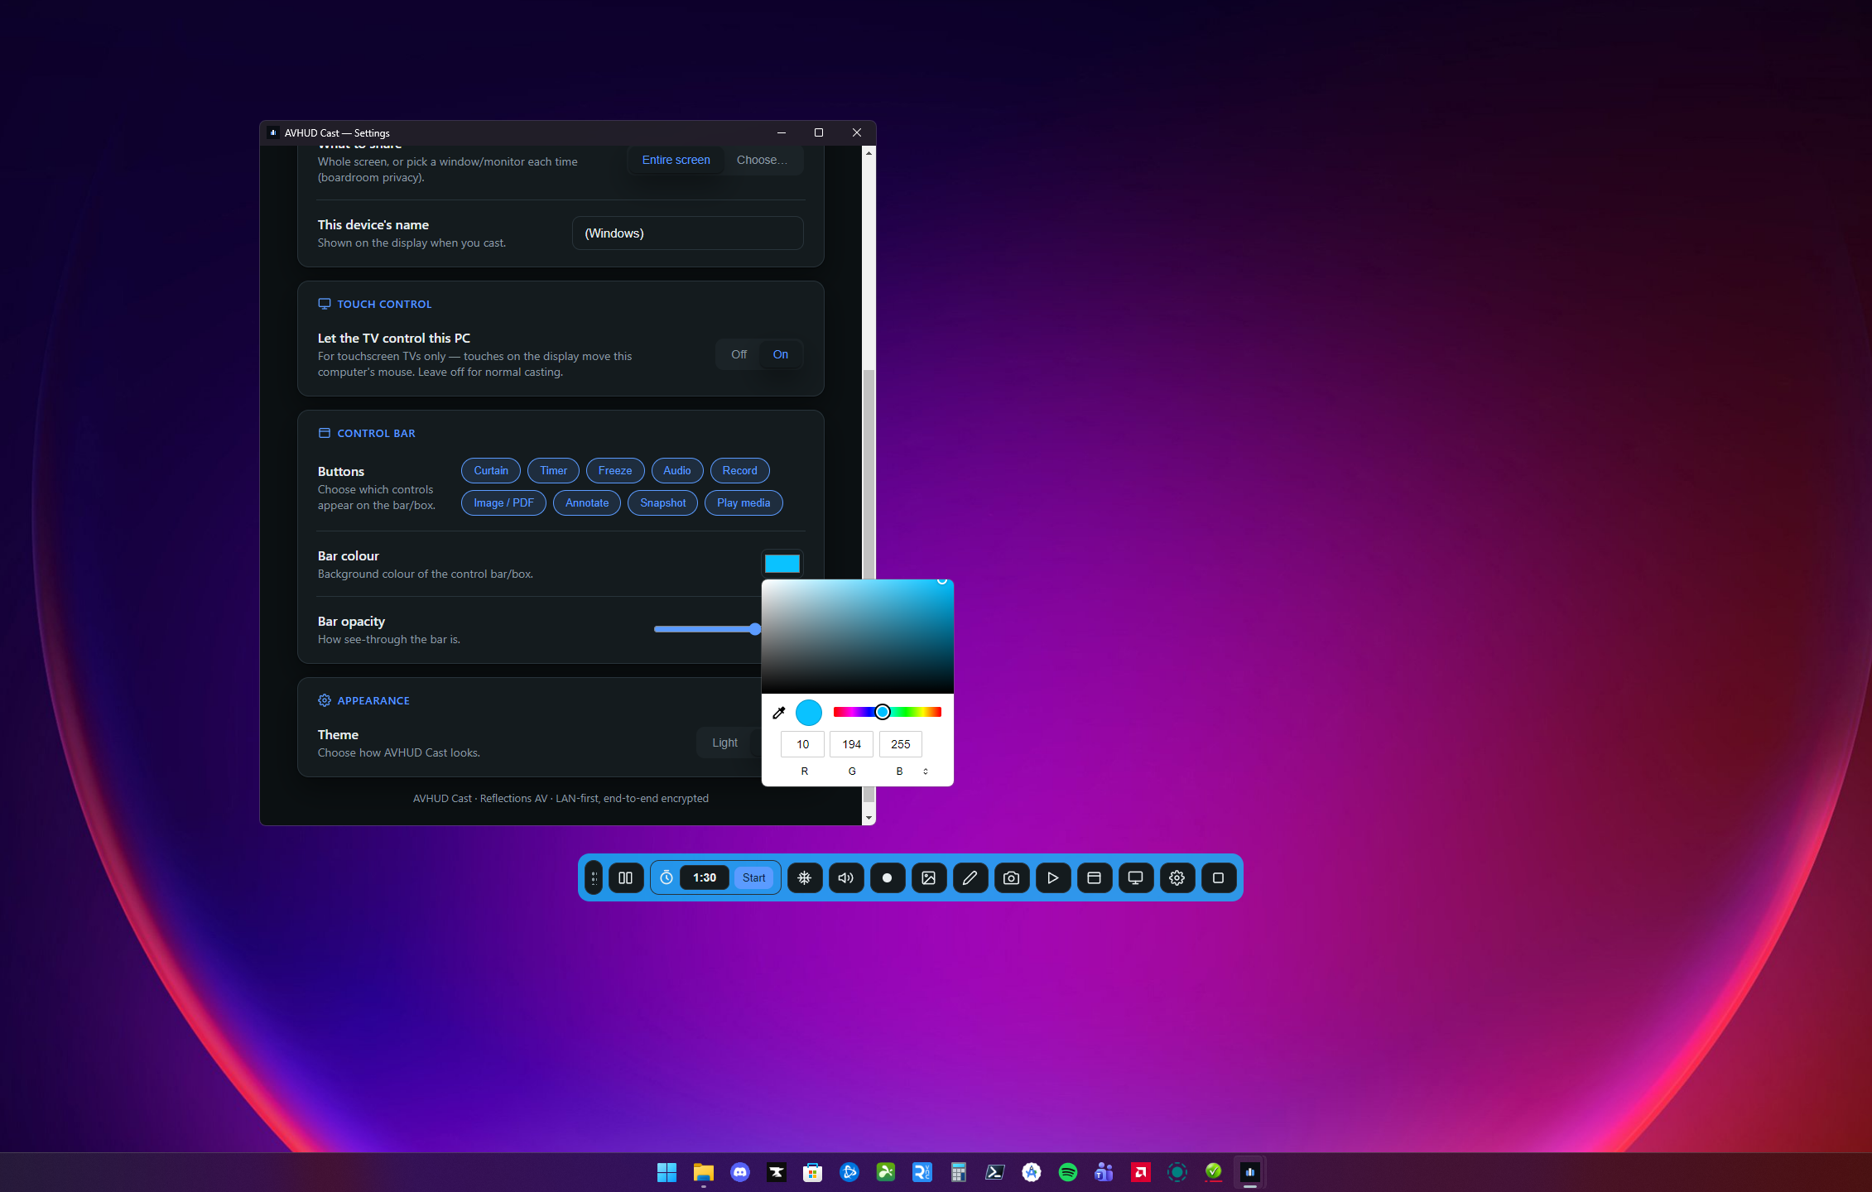
Task: Click the stop square icon on control bar
Action: click(1218, 877)
